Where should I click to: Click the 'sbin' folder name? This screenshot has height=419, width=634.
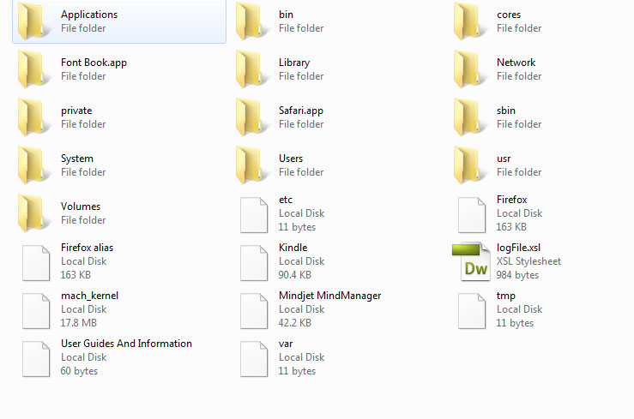[506, 111]
